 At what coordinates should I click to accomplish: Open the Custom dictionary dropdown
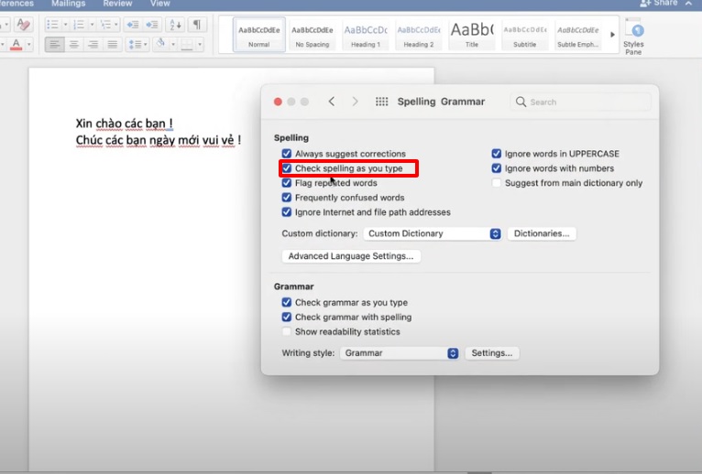click(x=433, y=233)
